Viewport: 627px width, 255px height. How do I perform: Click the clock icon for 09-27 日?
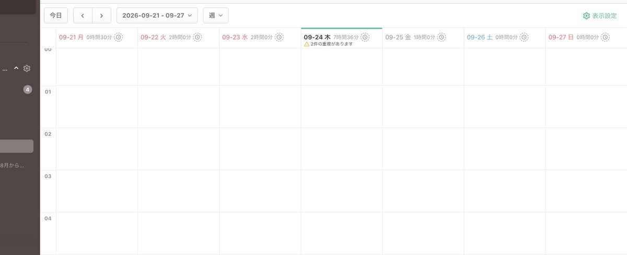605,37
